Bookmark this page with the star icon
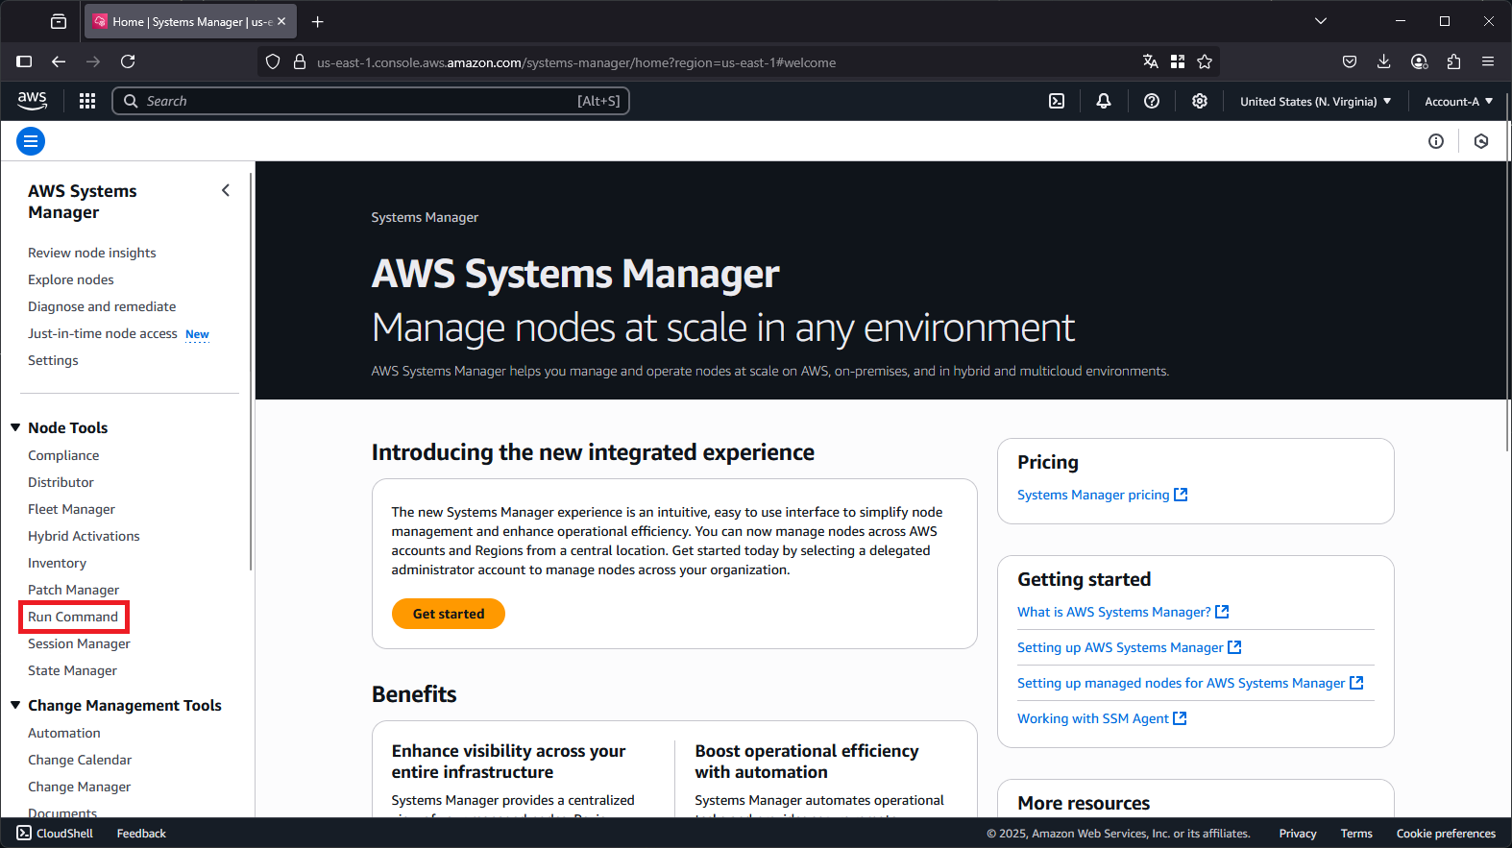 click(1205, 61)
